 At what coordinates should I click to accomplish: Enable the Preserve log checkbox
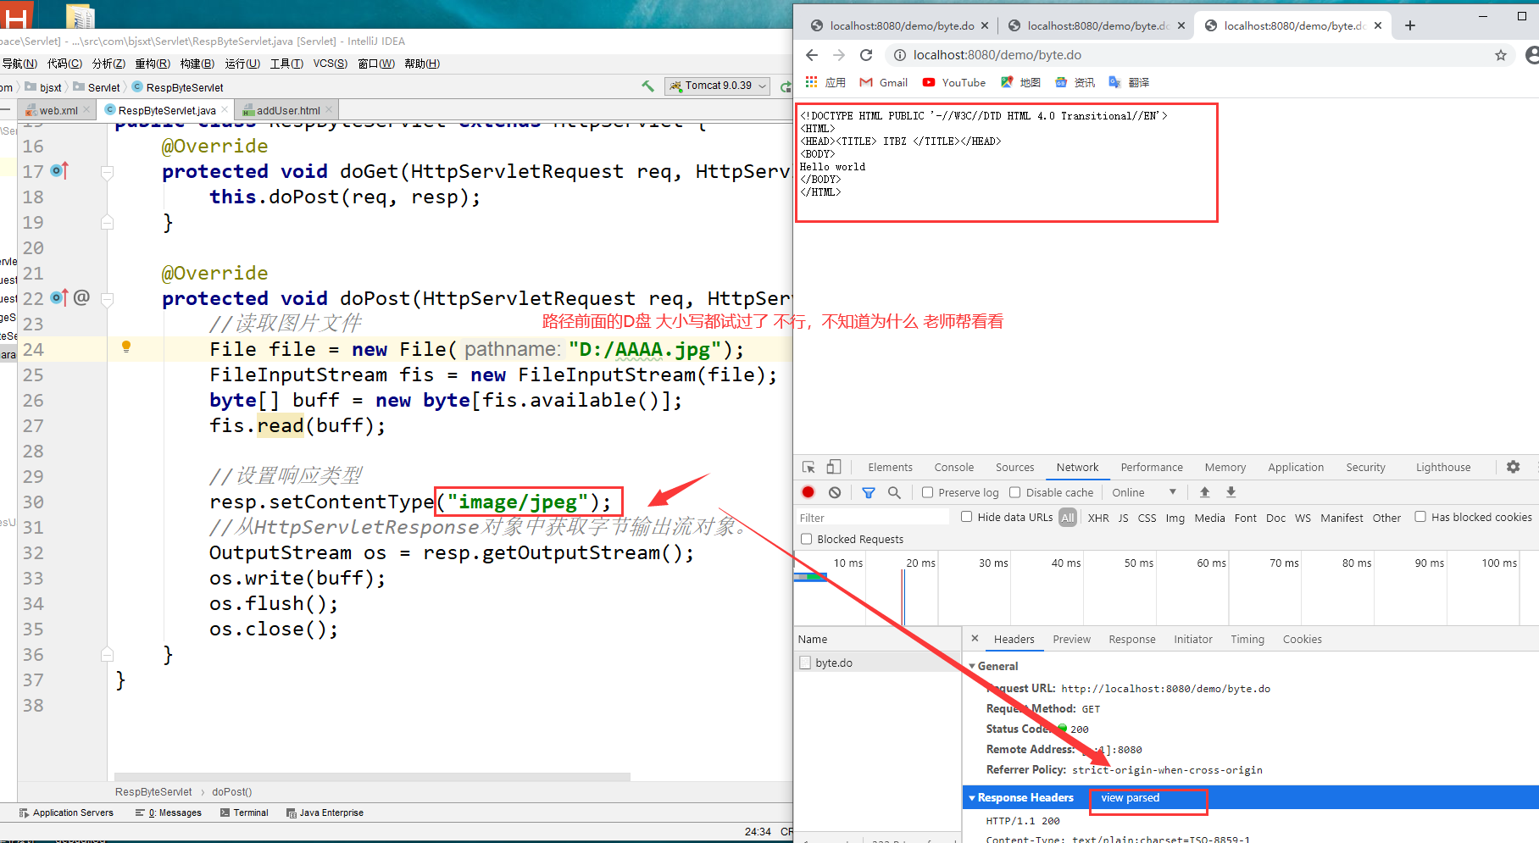[928, 492]
